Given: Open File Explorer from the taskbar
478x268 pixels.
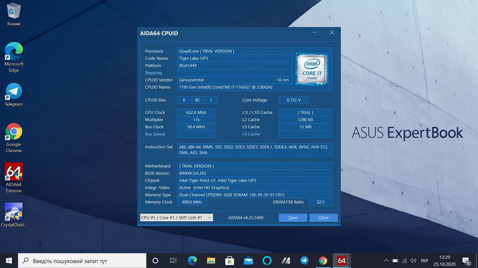Looking at the screenshot, I should [211, 261].
